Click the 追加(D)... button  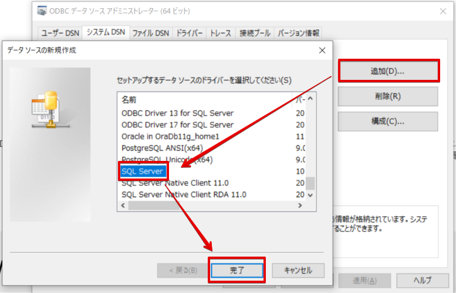click(x=388, y=71)
